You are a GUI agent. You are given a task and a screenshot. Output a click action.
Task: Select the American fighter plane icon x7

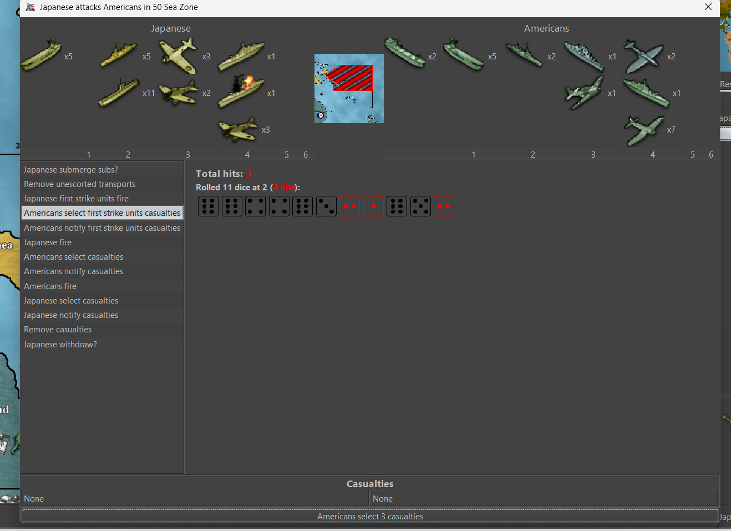click(643, 130)
